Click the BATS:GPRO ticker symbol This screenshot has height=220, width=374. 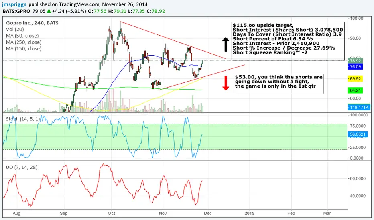coord(16,11)
